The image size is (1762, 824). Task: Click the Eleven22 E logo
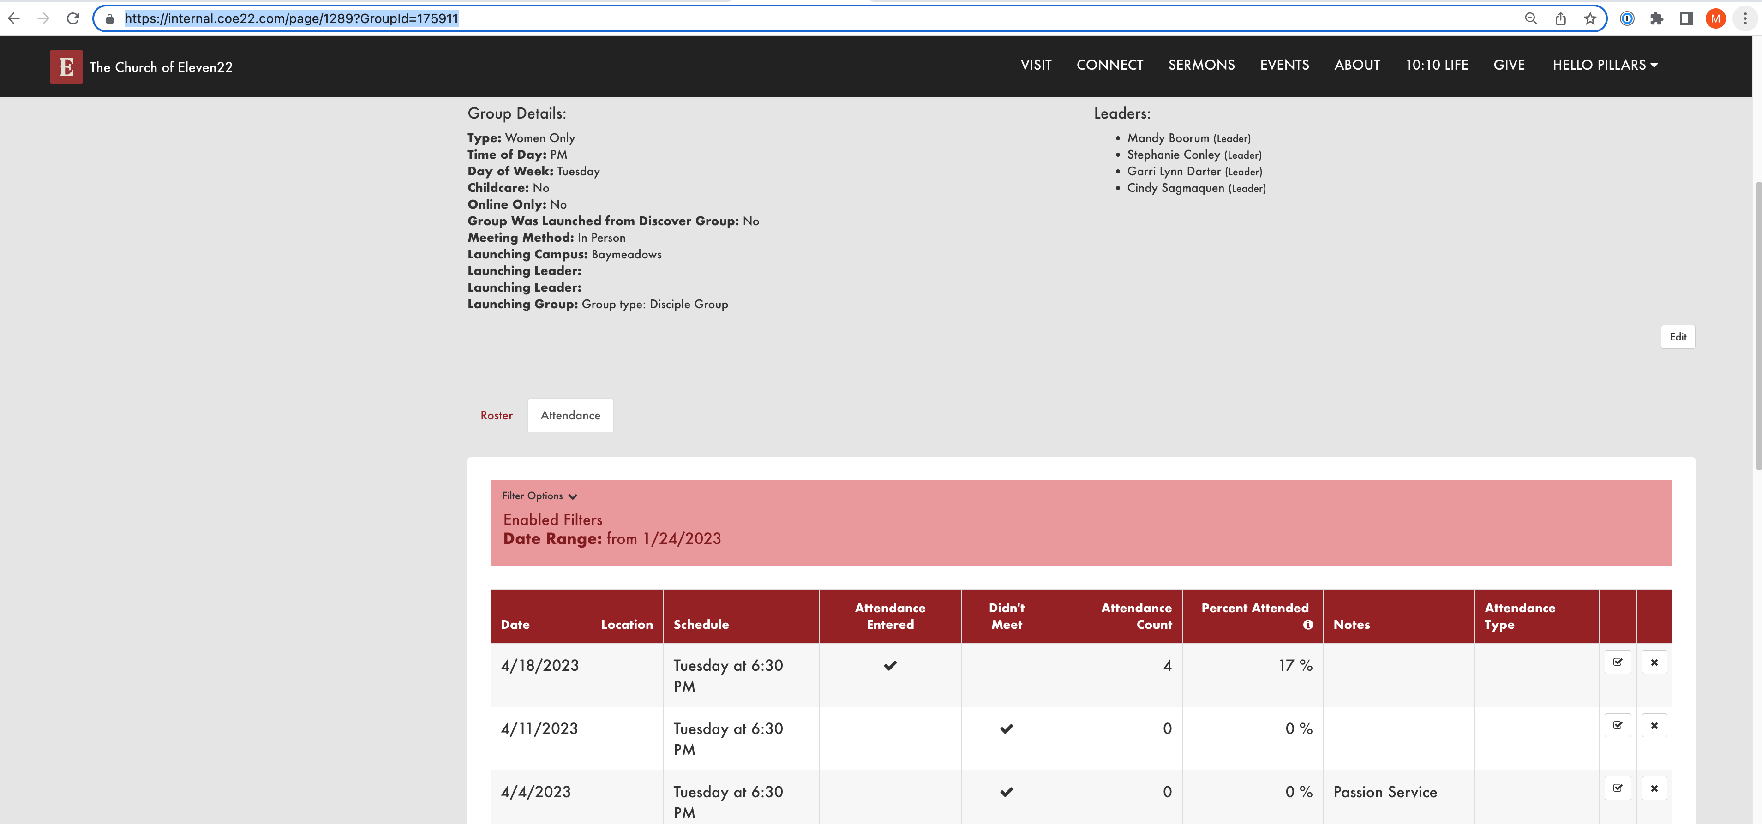66,66
